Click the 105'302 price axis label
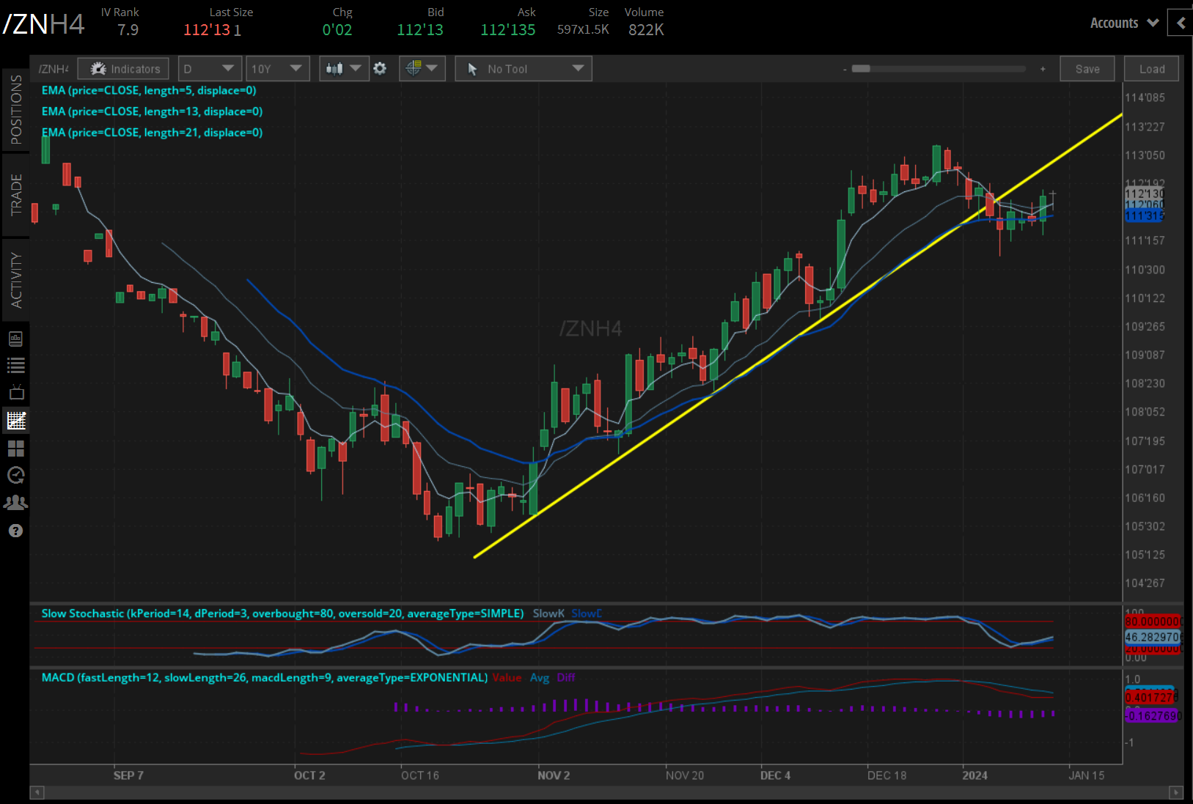 (1145, 526)
